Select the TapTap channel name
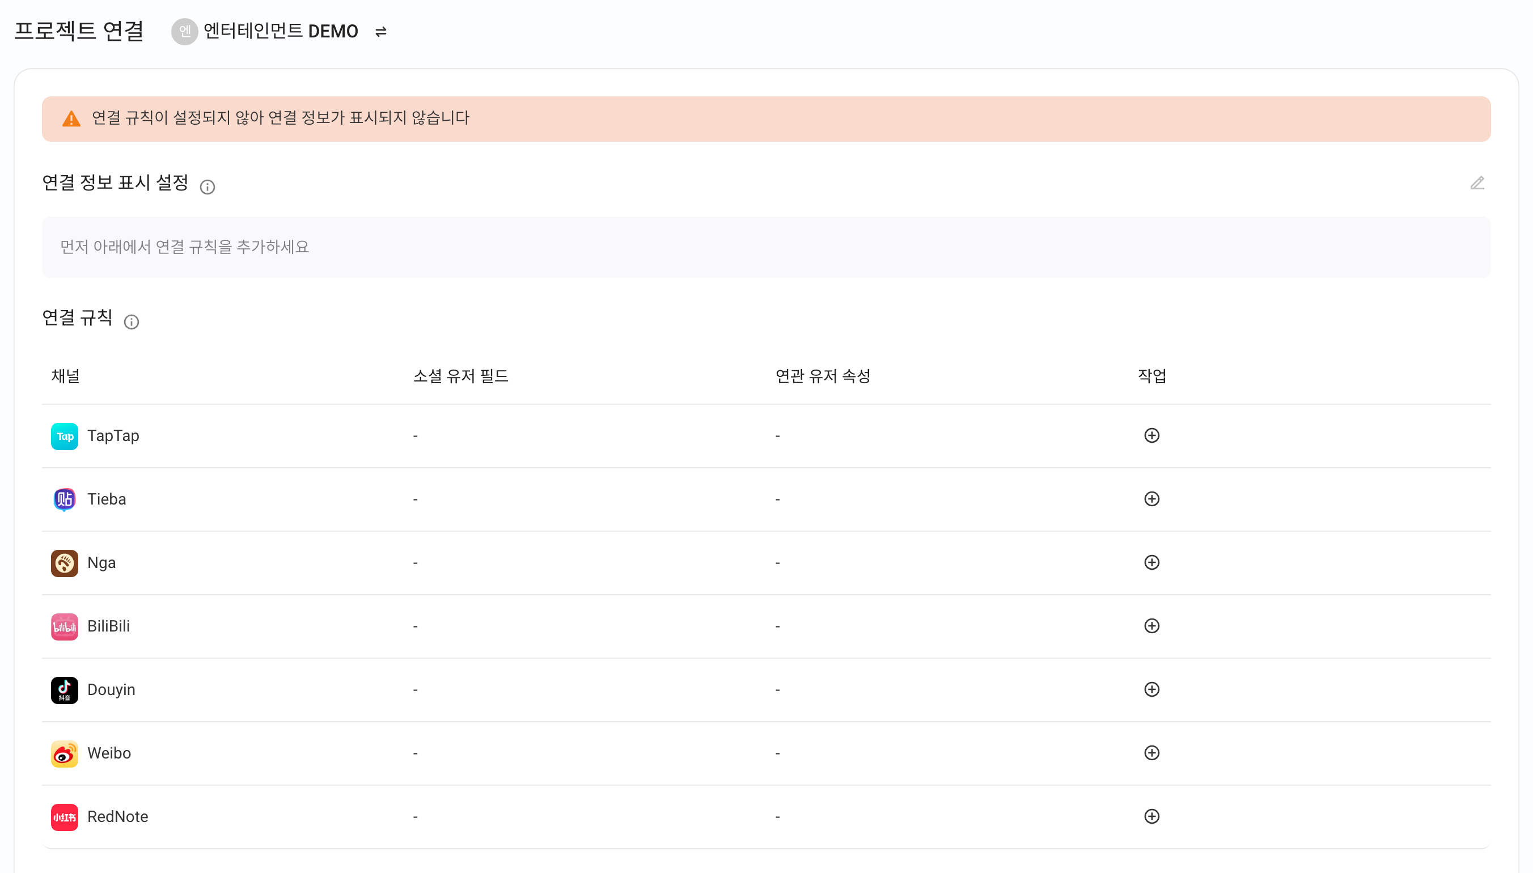 tap(113, 436)
